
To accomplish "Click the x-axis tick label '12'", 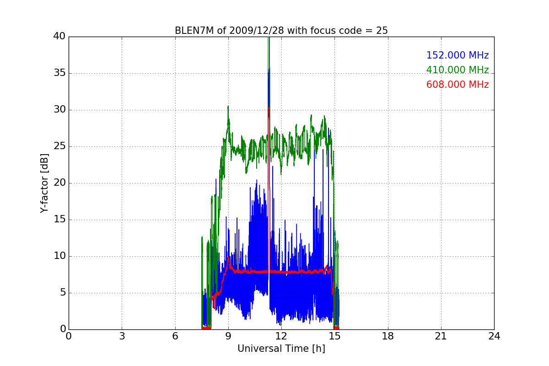I will [281, 336].
